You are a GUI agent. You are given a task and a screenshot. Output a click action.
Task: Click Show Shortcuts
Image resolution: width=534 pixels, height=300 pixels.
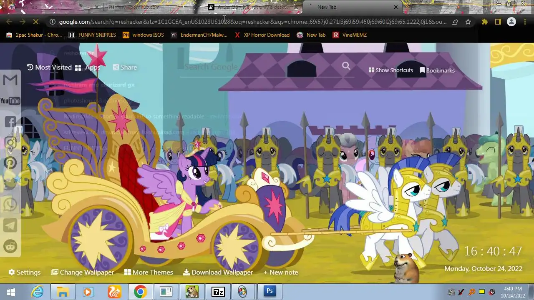(390, 70)
